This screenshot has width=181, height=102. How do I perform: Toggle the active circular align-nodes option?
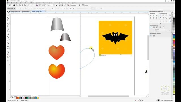pyautogui.click(x=151, y=27)
